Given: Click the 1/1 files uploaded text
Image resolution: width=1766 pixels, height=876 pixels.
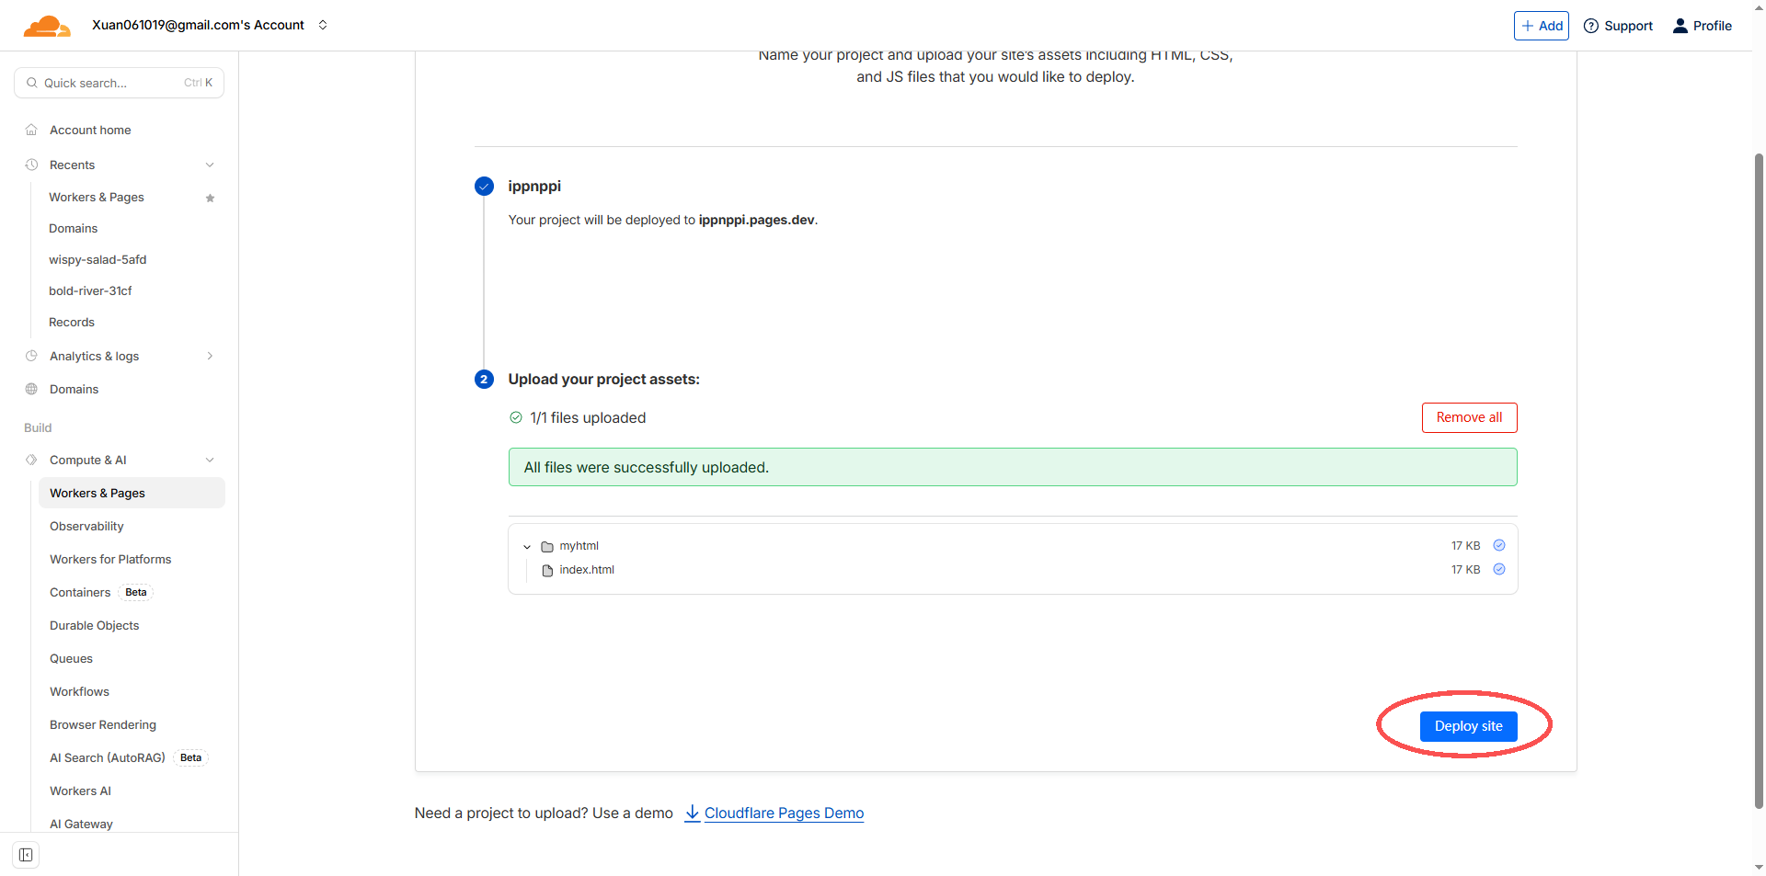Looking at the screenshot, I should tap(588, 417).
